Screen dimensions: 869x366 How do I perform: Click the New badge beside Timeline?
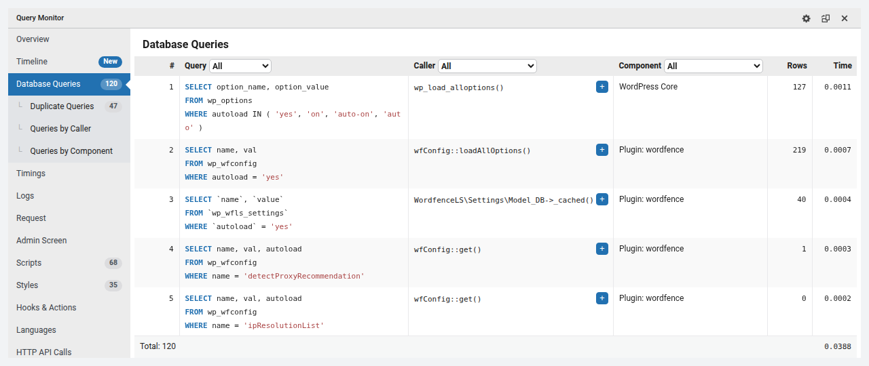point(110,62)
